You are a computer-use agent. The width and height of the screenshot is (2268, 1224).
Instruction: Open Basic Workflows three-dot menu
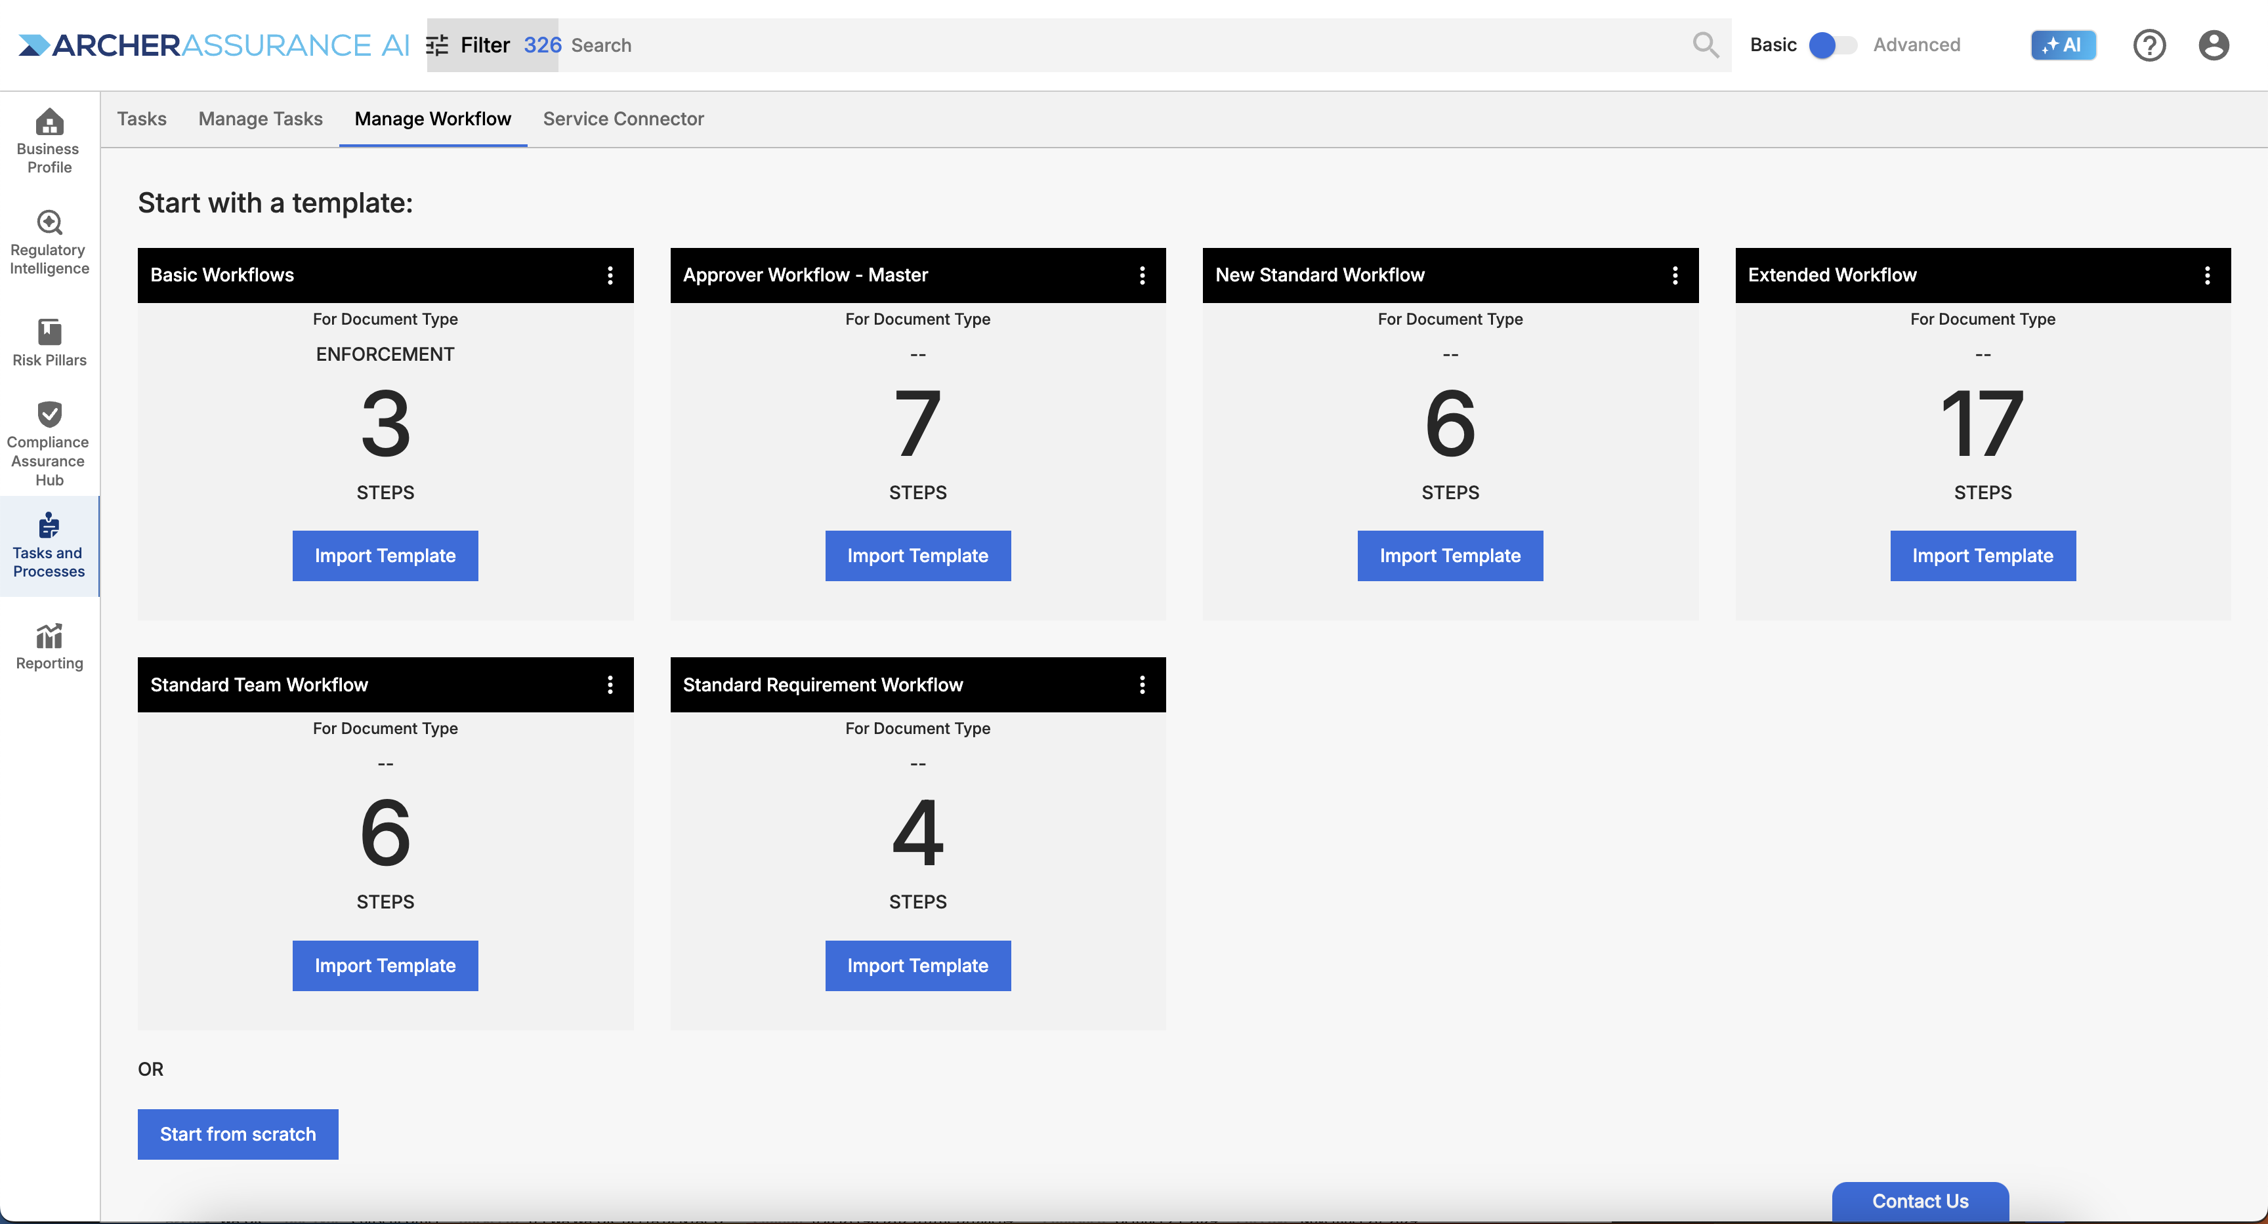610,275
